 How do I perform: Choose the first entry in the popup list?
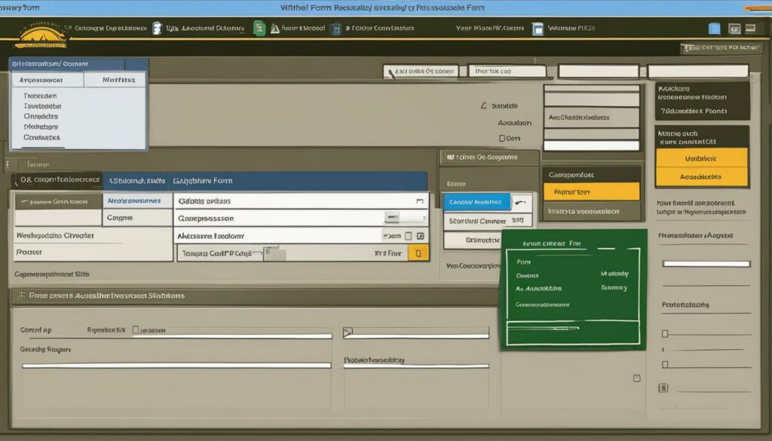41,96
